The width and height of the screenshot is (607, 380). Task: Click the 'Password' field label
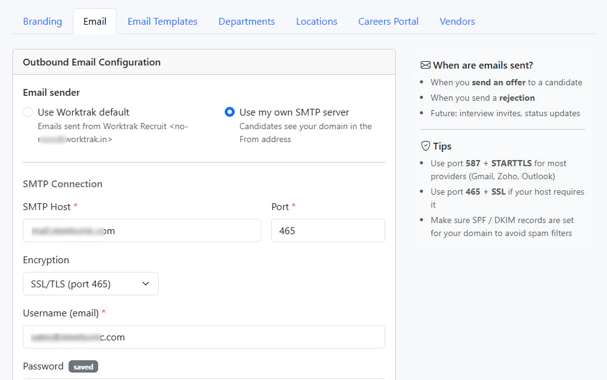(43, 366)
